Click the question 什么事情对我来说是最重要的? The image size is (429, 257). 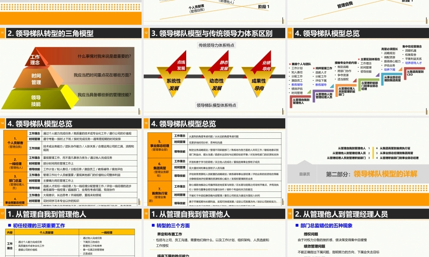(x=104, y=56)
